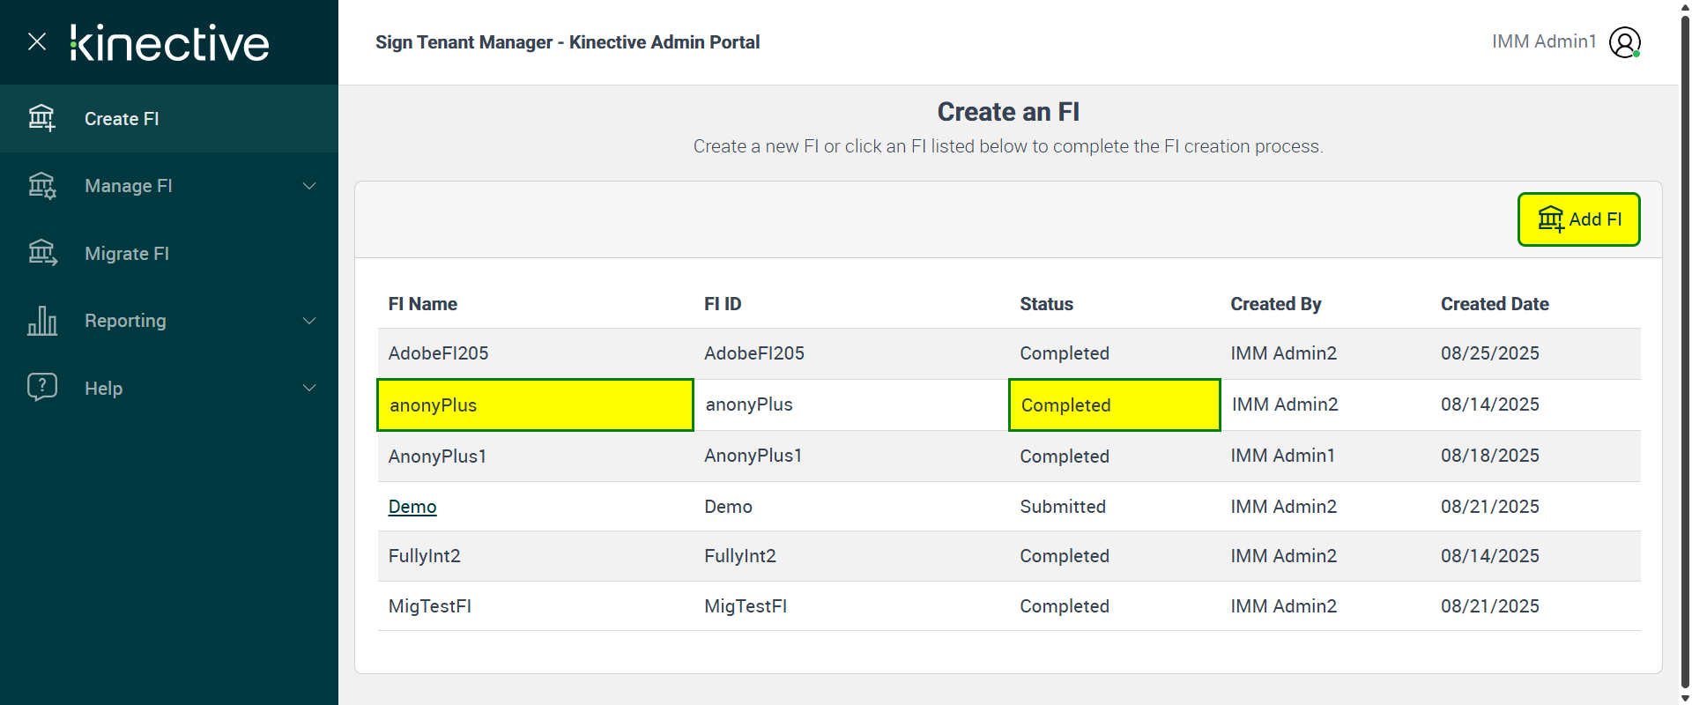The width and height of the screenshot is (1692, 705).
Task: Click the FI Name column header
Action: coord(423,304)
